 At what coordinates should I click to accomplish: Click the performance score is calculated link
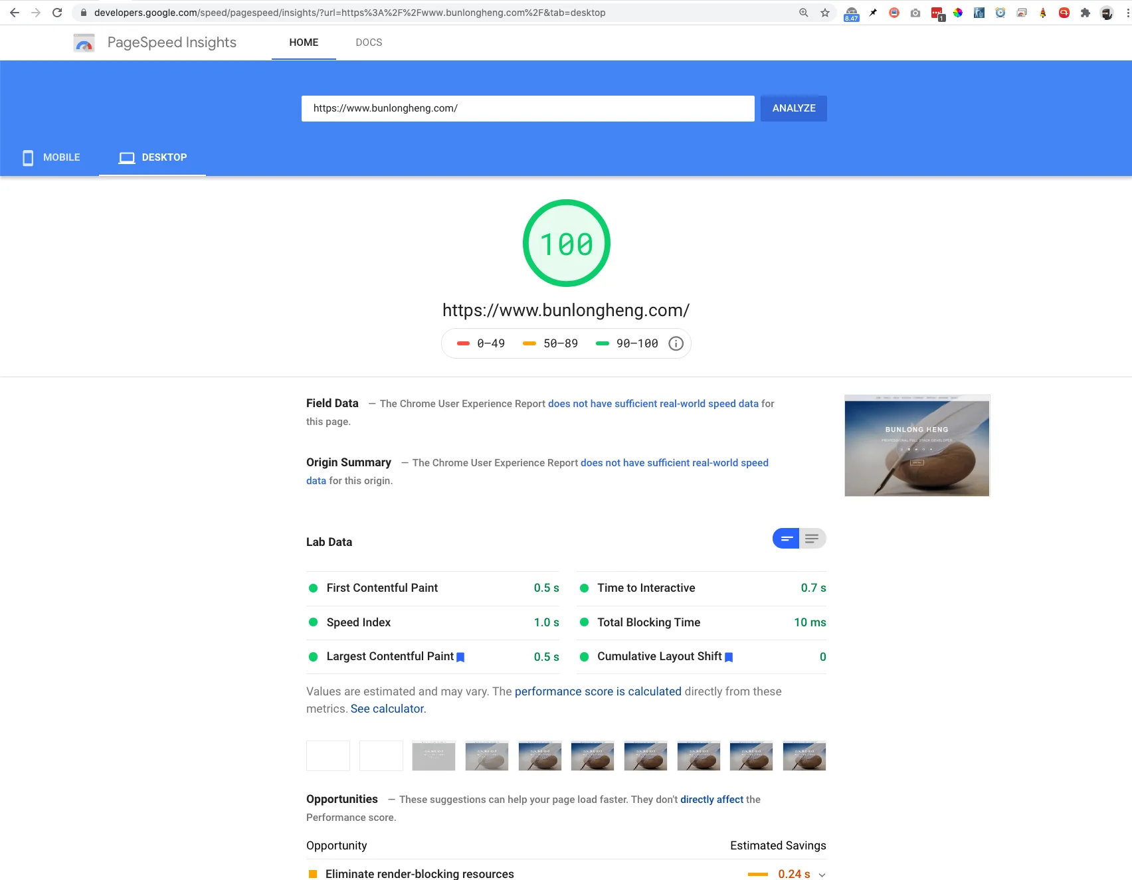pos(598,691)
